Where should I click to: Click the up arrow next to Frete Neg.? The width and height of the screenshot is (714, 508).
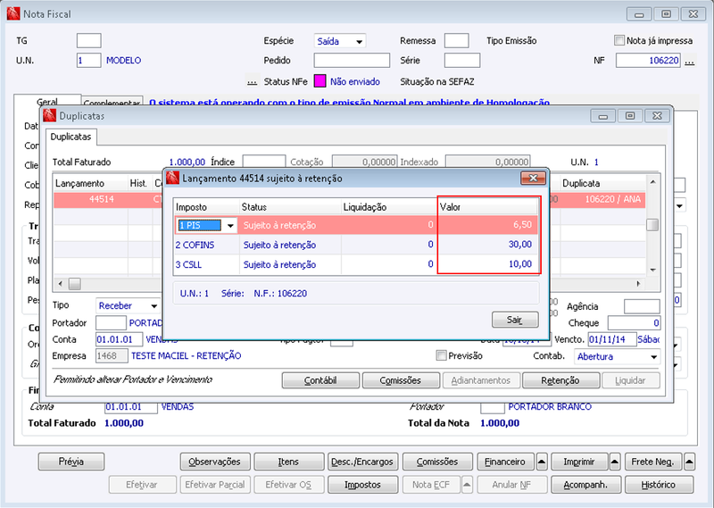pos(689,462)
